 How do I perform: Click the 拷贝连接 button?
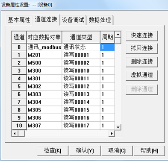pyautogui.click(x=142, y=48)
